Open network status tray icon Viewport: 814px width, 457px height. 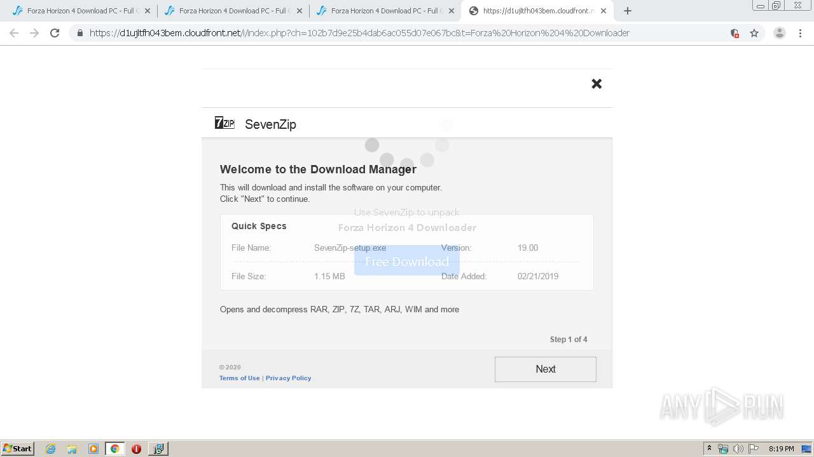[x=723, y=449]
